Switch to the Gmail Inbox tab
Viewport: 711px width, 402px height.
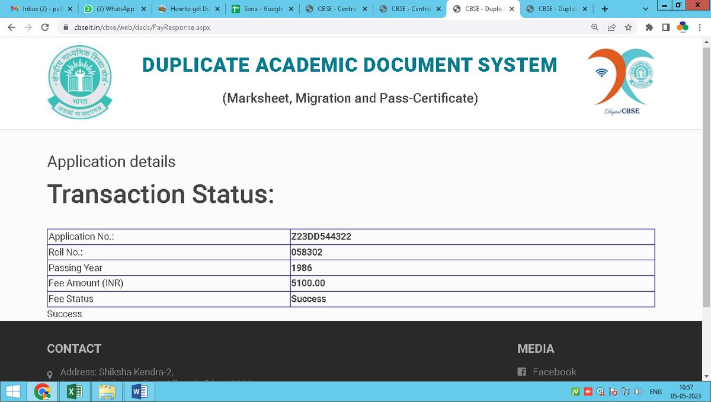pos(40,9)
